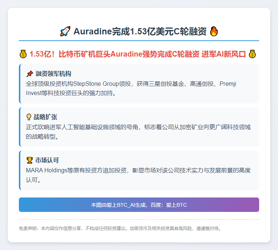
Task: Click the light bulb icon beside 战略扩张
Action: point(29,117)
